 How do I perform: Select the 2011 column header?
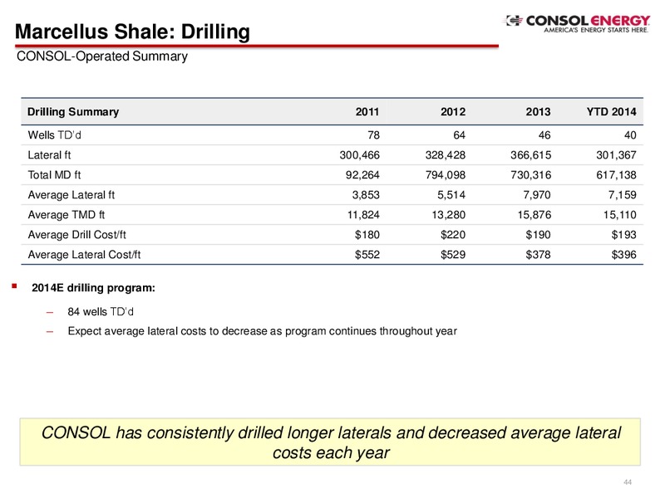pyautogui.click(x=367, y=112)
